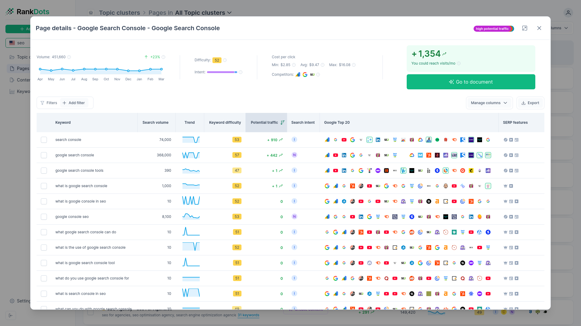Click the collapse sidebar icon

(x=11, y=315)
